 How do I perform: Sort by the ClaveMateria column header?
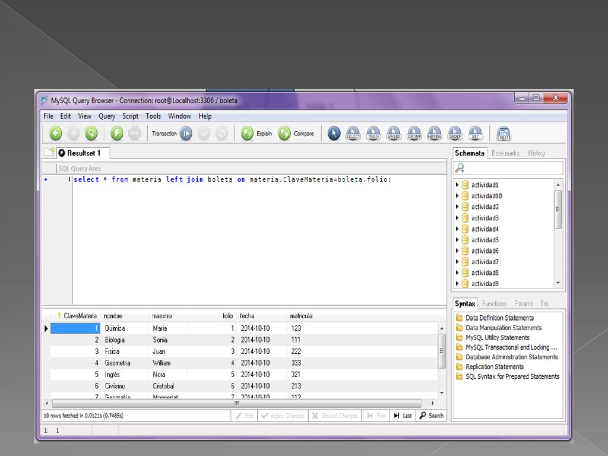pyautogui.click(x=77, y=316)
